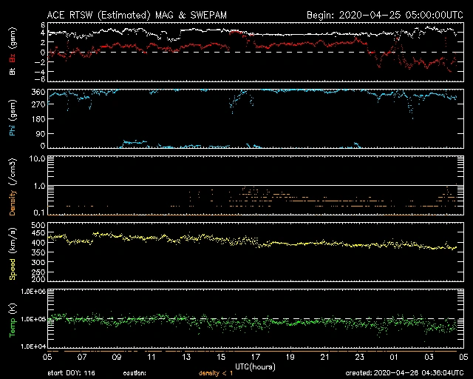Select the Phi (gsm) axis label
The height and width of the screenshot is (379, 473).
tap(13, 120)
